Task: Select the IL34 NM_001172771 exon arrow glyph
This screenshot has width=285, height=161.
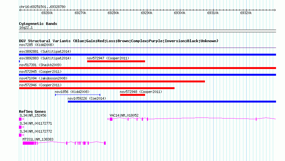Action: (21, 127)
